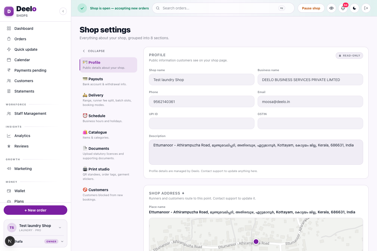Image resolution: width=377 pixels, height=251 pixels.
Task: Click the empty GSTIN field
Action: (310, 123)
